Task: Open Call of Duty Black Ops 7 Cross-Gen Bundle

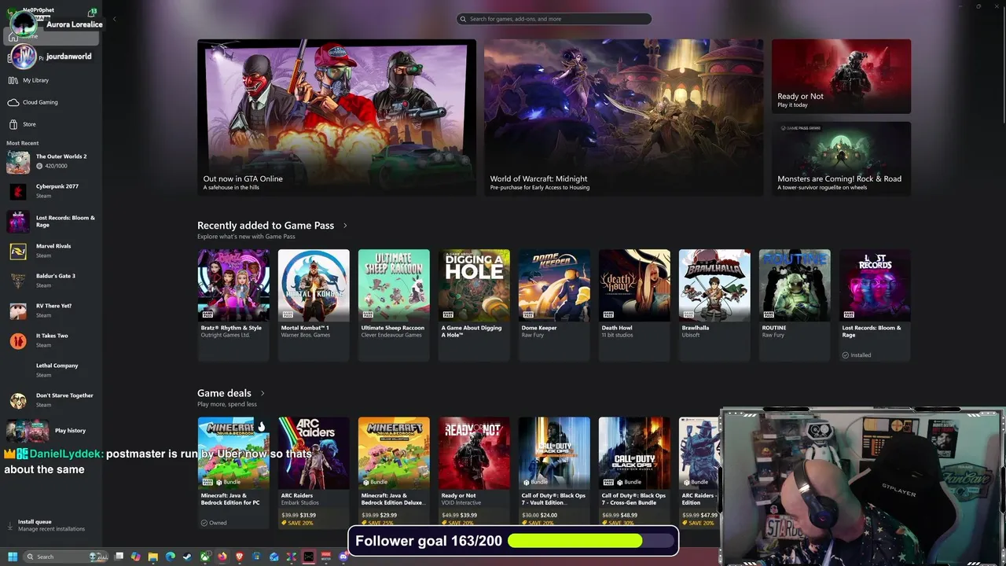Action: pos(634,472)
